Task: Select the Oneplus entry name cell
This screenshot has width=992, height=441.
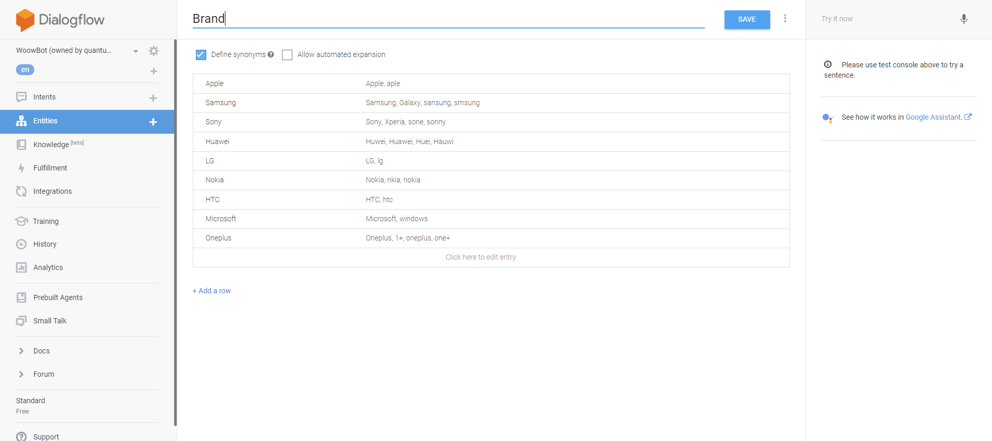Action: [219, 238]
